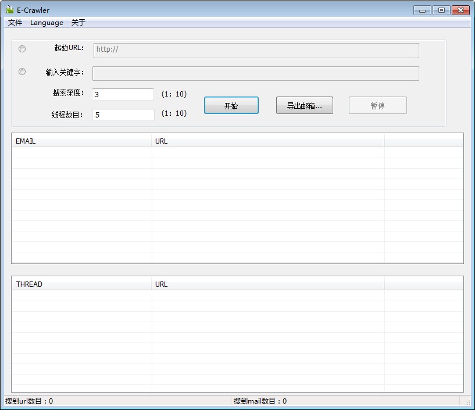Click the E-Crawler title bar application icon
Image resolution: width=475 pixels, height=410 pixels.
(9, 10)
